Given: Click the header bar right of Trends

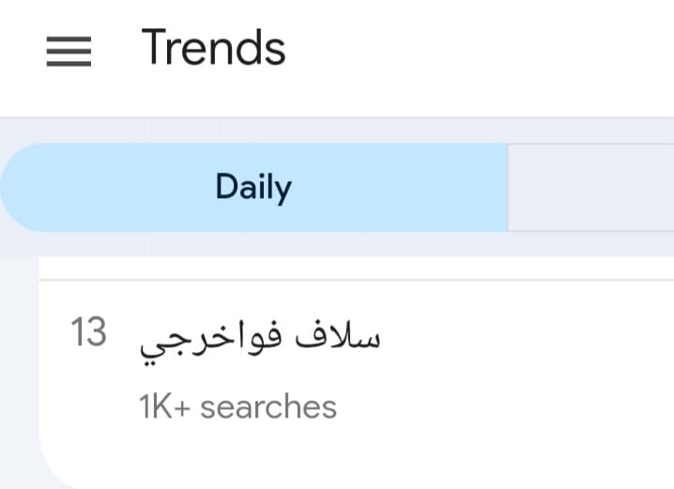Looking at the screenshot, I should [488, 51].
